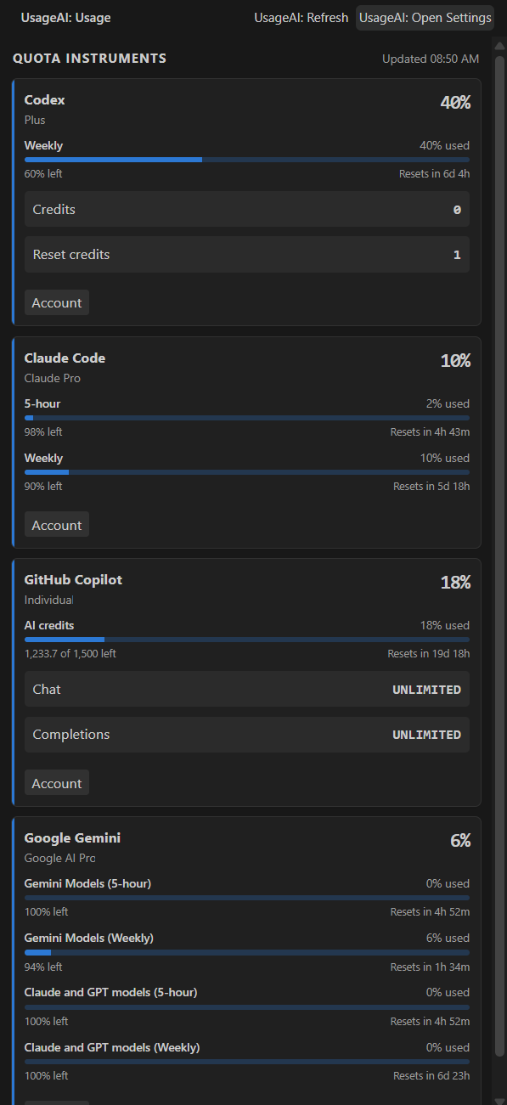Click the 'Updated 08:50 AM' timestamp
The height and width of the screenshot is (1105, 507).
[431, 59]
